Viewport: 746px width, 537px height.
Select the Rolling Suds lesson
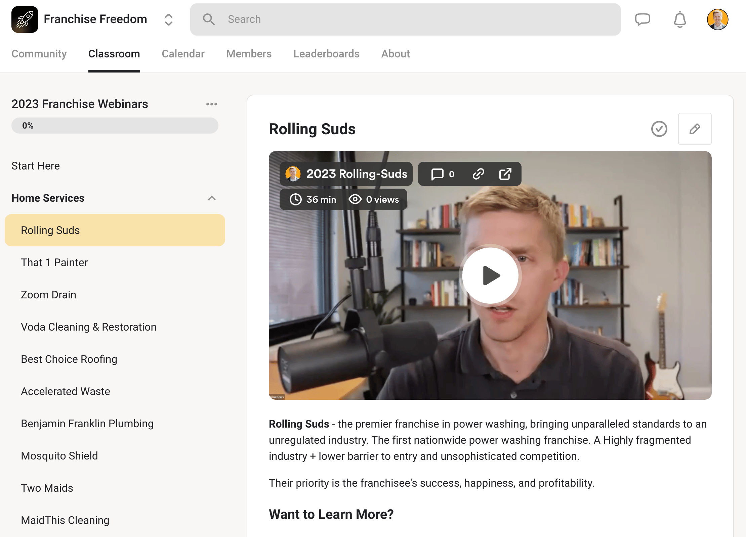(x=115, y=230)
